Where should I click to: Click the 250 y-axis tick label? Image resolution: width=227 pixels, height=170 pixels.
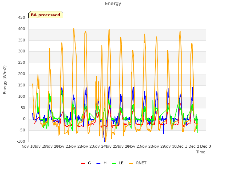pos(22,62)
